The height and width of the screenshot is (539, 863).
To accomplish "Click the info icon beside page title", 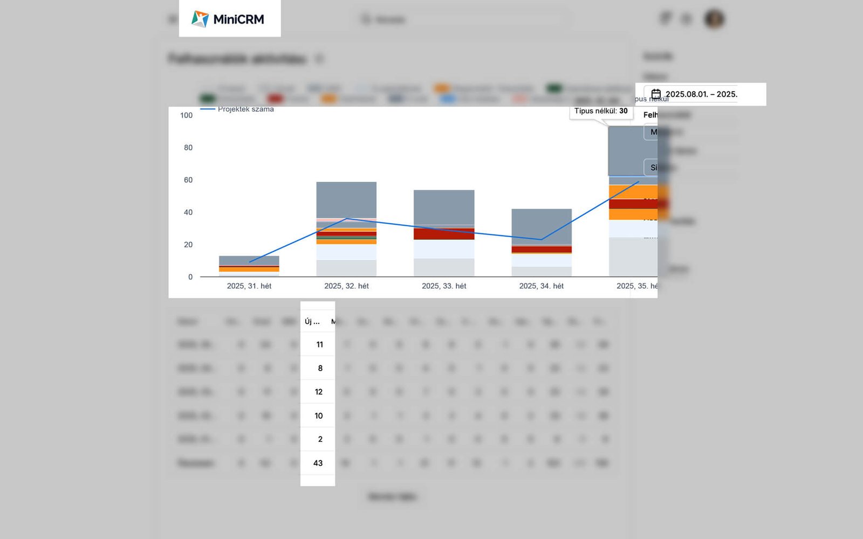I will (319, 58).
